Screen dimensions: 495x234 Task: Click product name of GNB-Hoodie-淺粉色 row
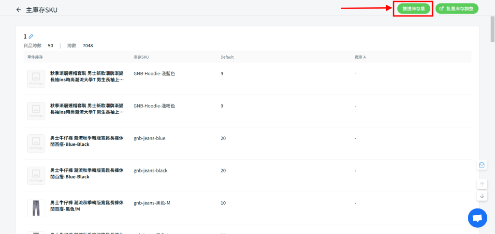coord(87,109)
